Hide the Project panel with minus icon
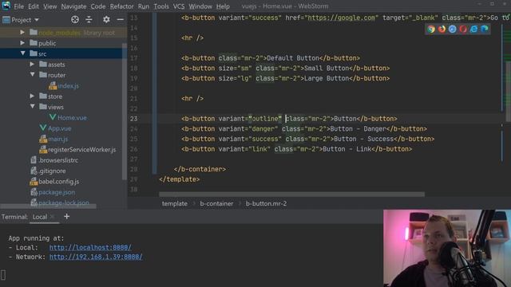 click(x=121, y=19)
